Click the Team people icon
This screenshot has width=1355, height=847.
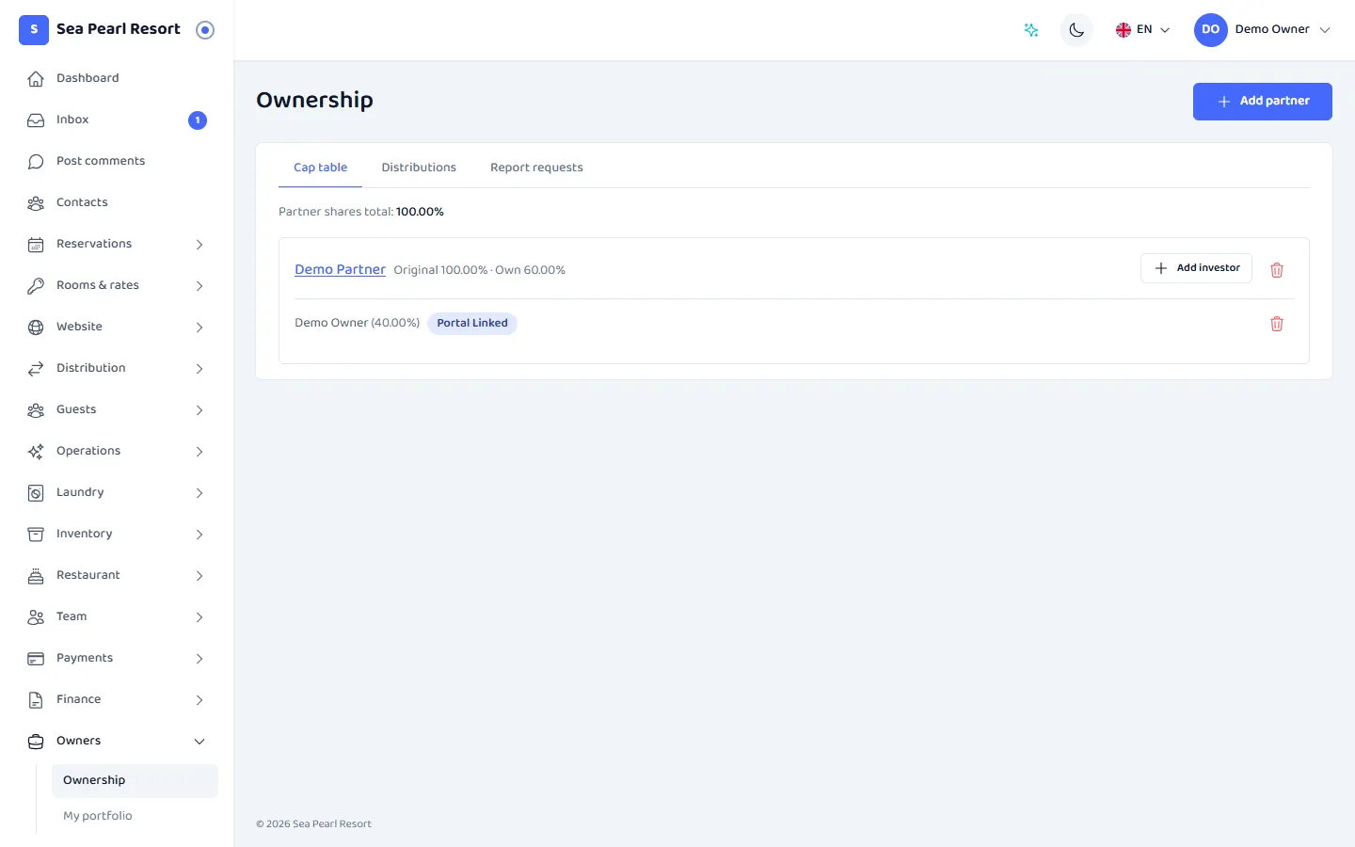(x=36, y=617)
